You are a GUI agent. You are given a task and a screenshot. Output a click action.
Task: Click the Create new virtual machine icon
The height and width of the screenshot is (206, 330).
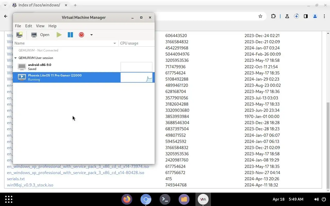tap(19, 35)
